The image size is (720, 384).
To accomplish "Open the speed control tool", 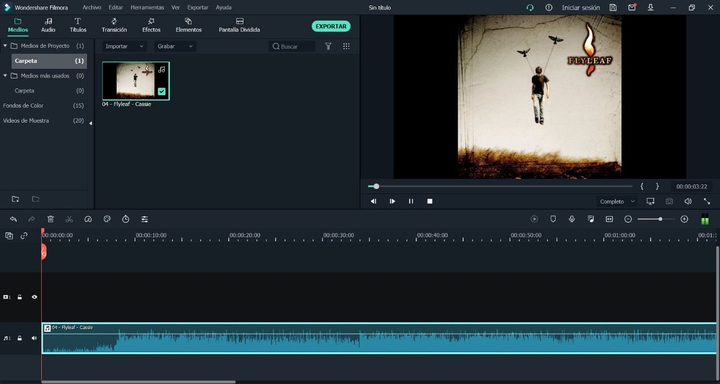I will (88, 219).
